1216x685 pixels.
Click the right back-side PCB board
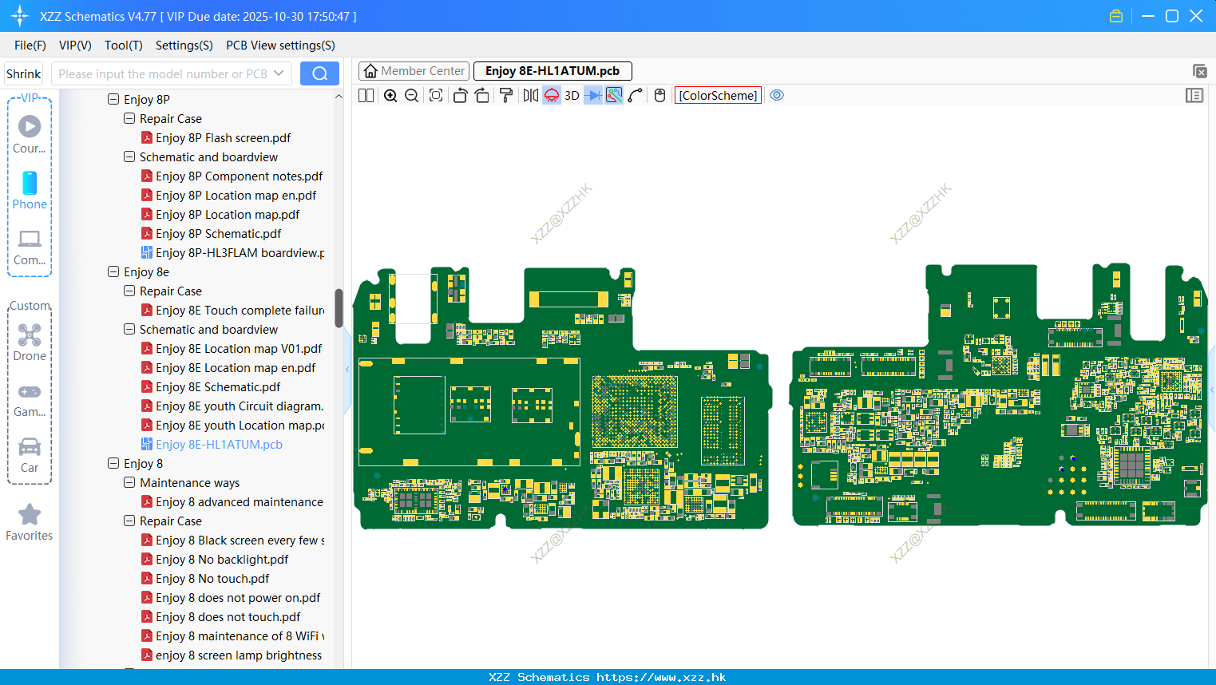999,395
